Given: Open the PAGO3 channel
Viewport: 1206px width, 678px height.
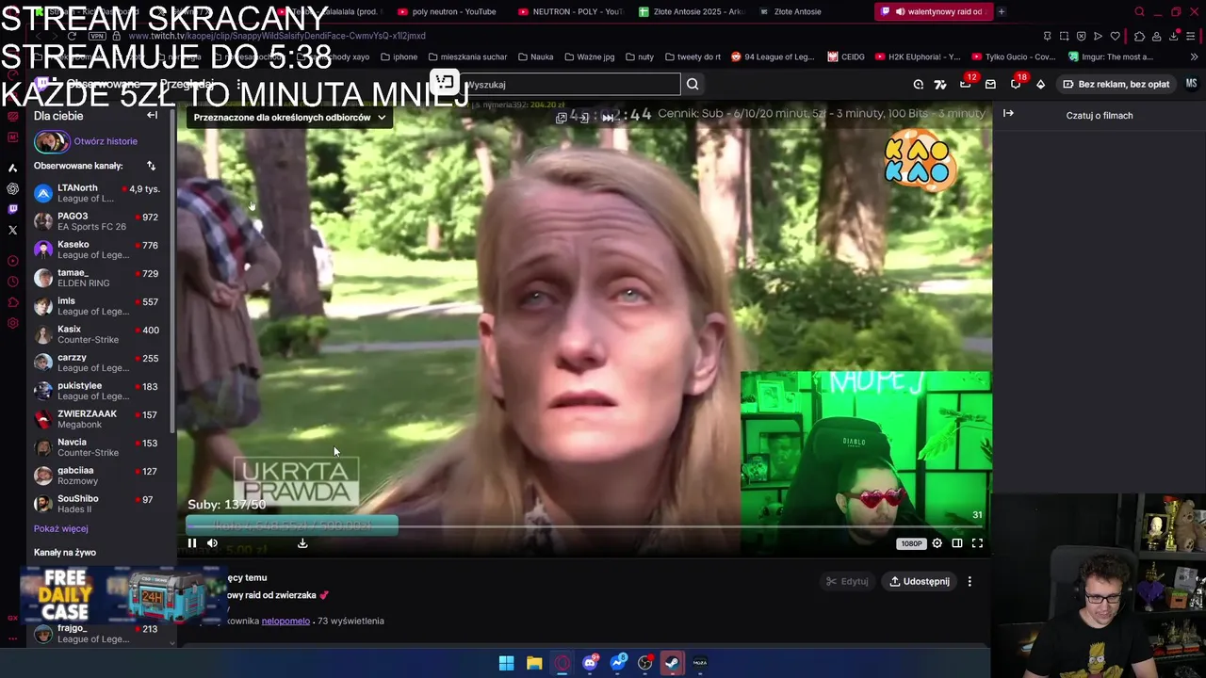Looking at the screenshot, I should (x=97, y=221).
